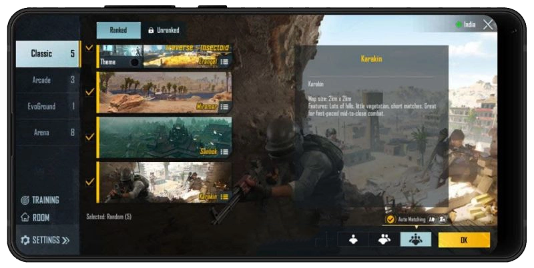This screenshot has height=268, width=534.
Task: Uncheck the Sanhok map checkbox
Action: coord(89,137)
